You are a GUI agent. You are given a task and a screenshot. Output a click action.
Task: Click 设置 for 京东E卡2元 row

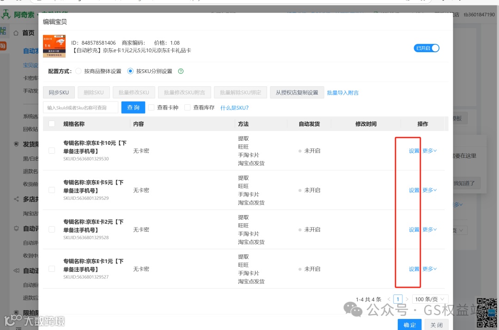click(x=414, y=229)
